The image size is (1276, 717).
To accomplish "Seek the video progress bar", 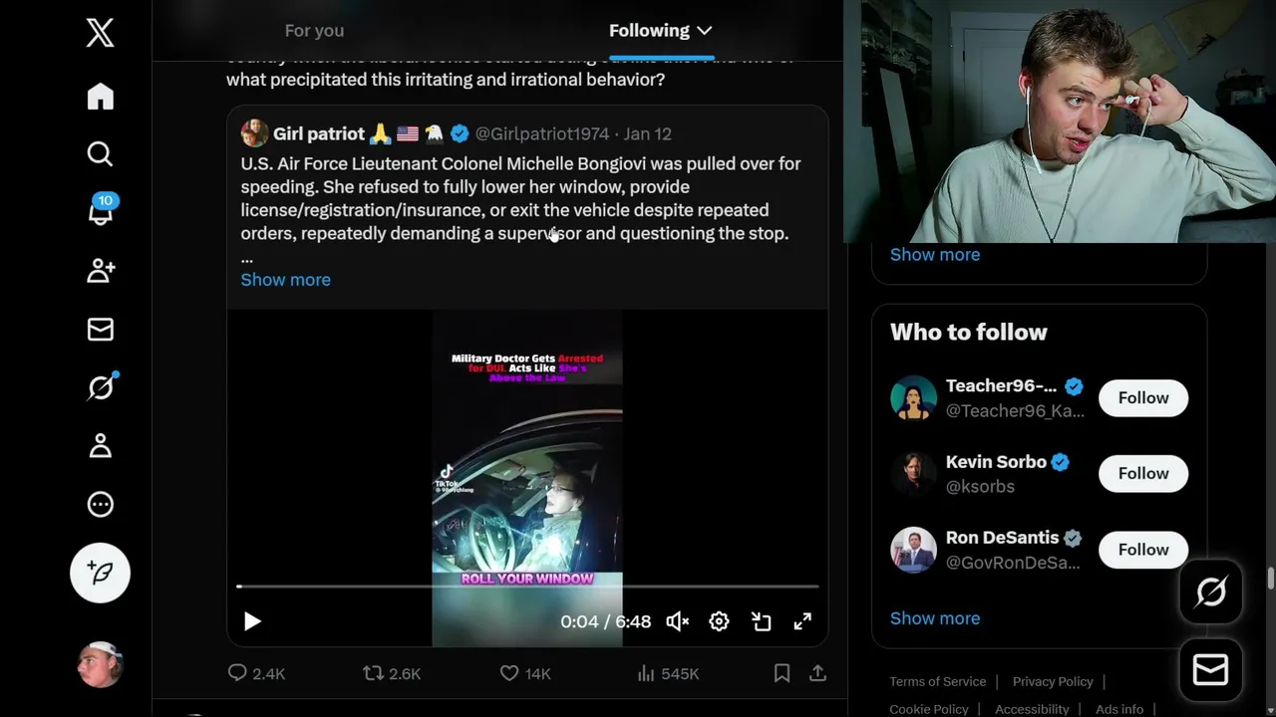I will point(526,587).
